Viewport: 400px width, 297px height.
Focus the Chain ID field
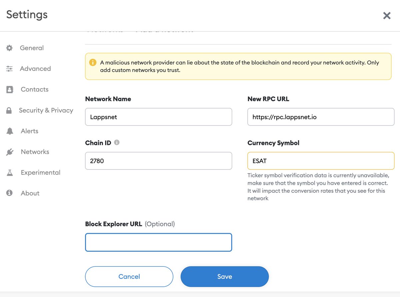(159, 161)
